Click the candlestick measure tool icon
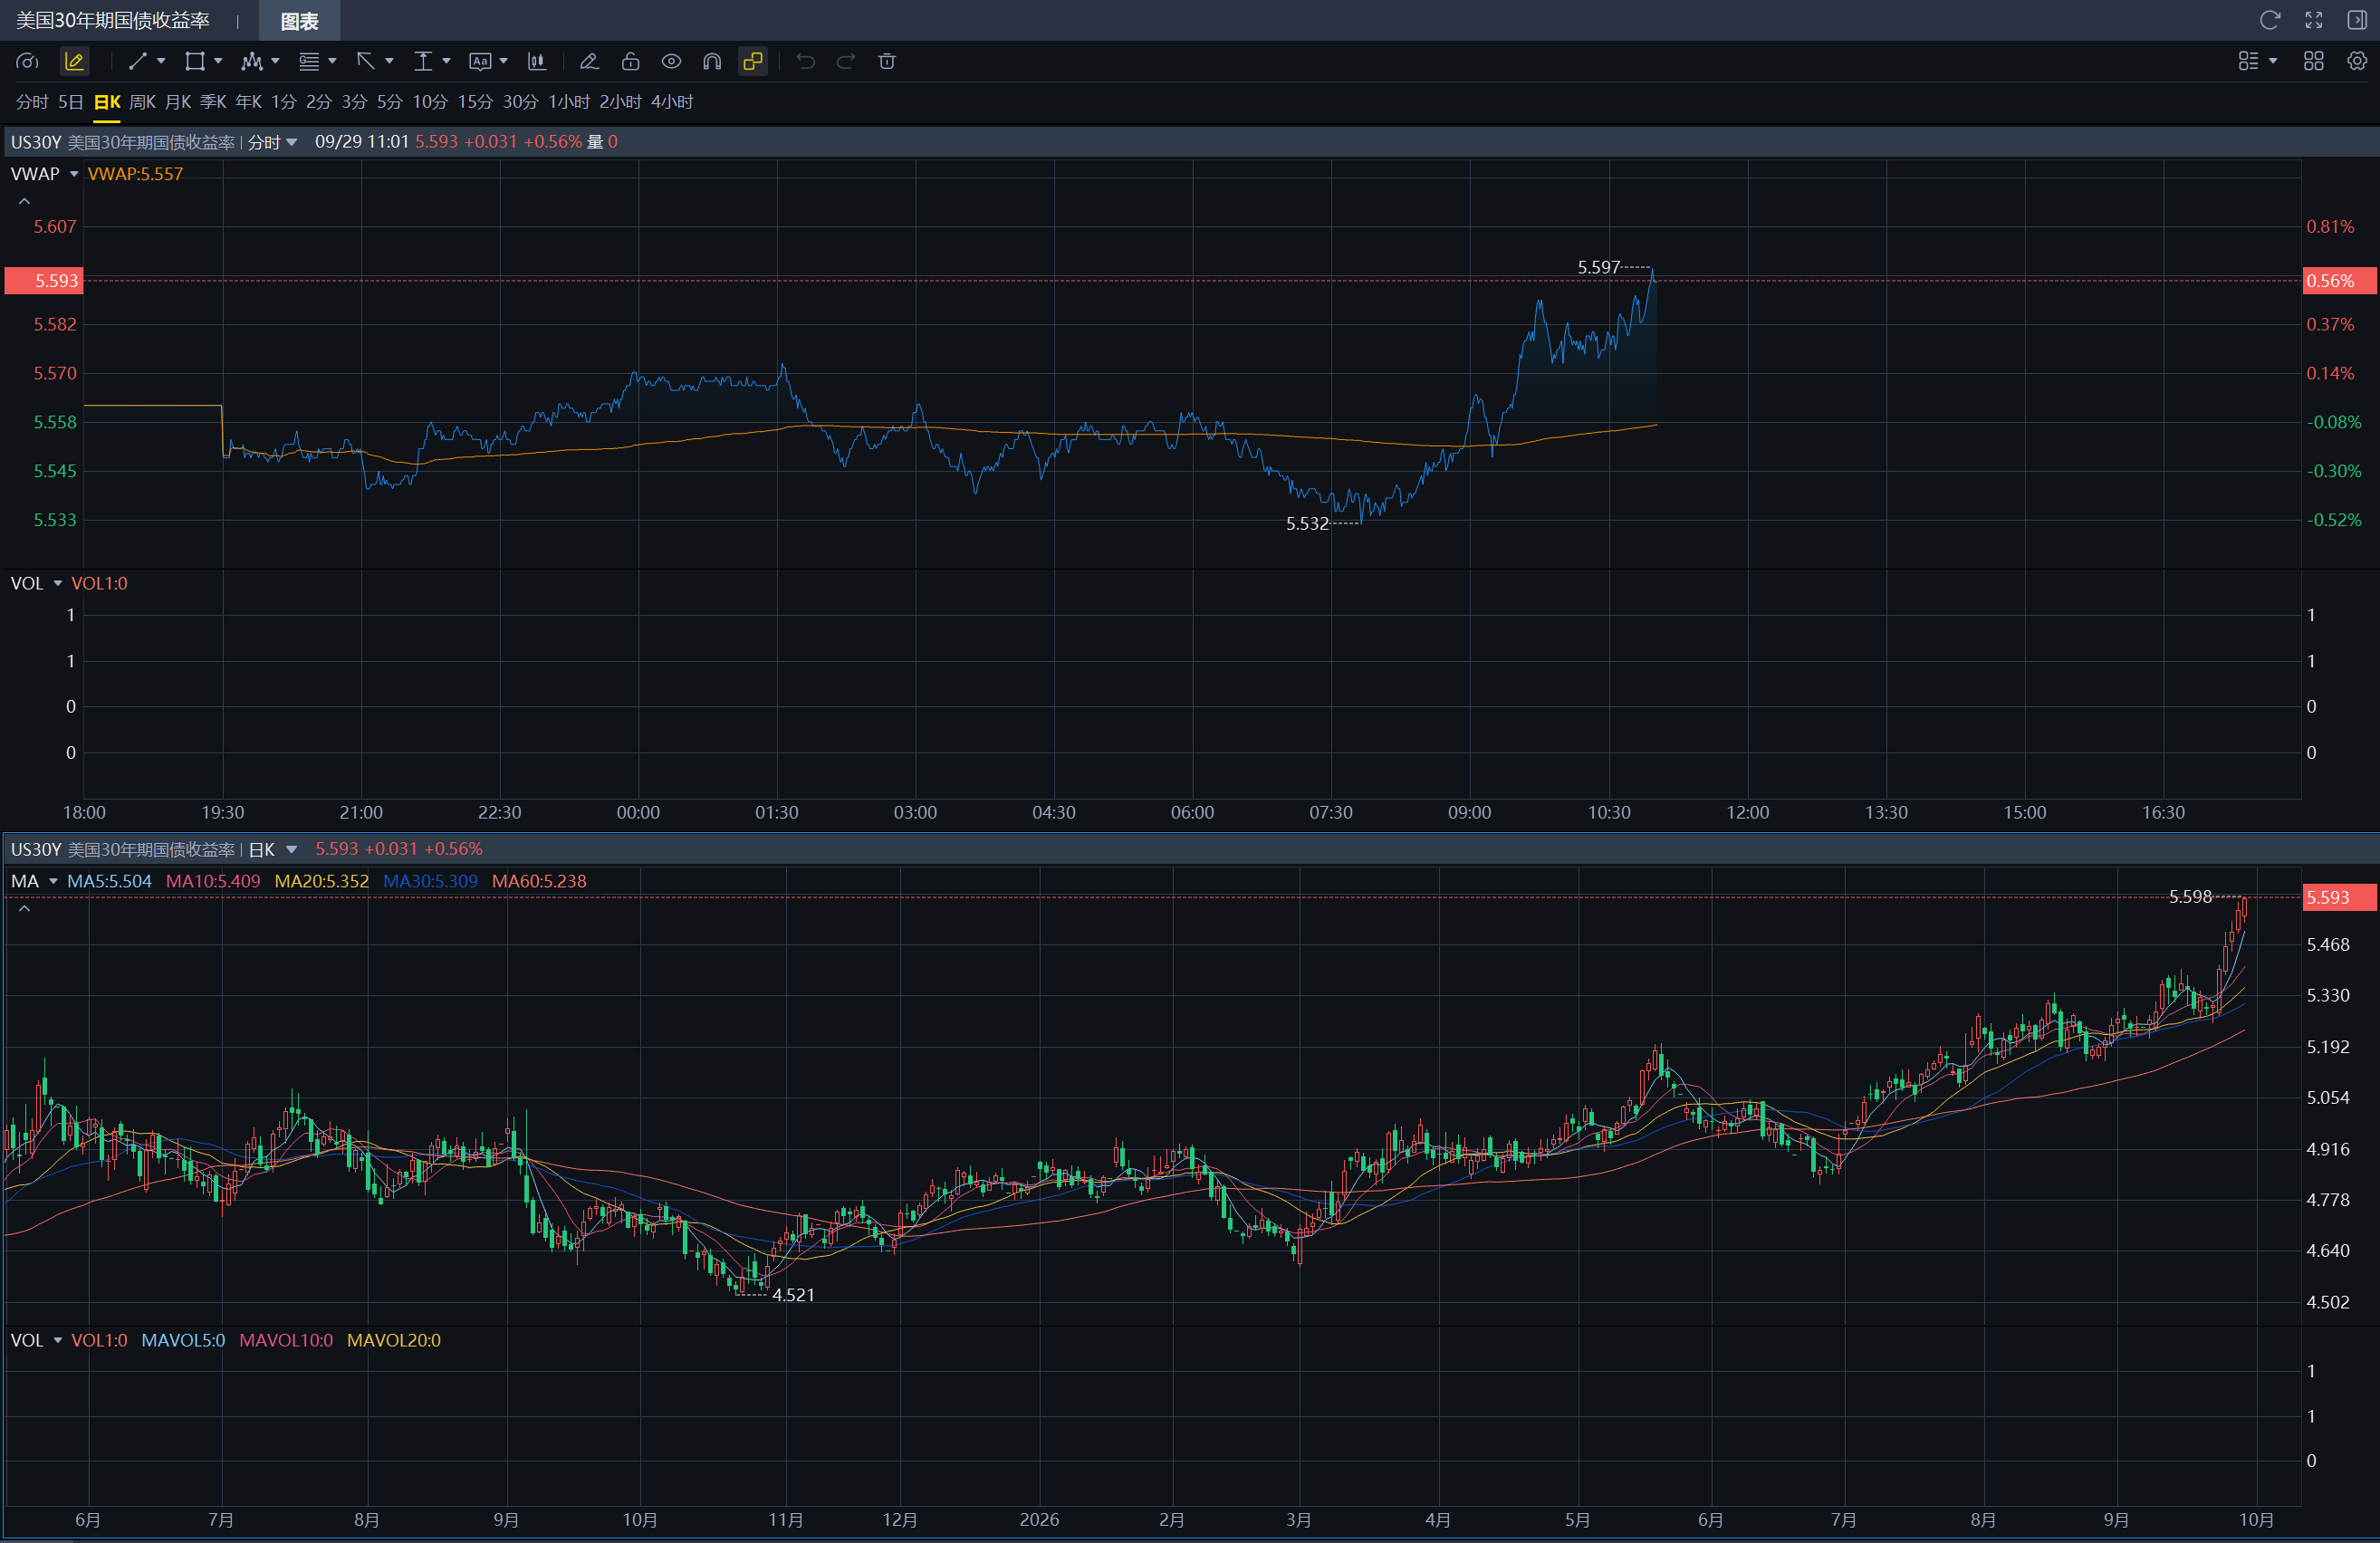The width and height of the screenshot is (2380, 1543). 537,62
